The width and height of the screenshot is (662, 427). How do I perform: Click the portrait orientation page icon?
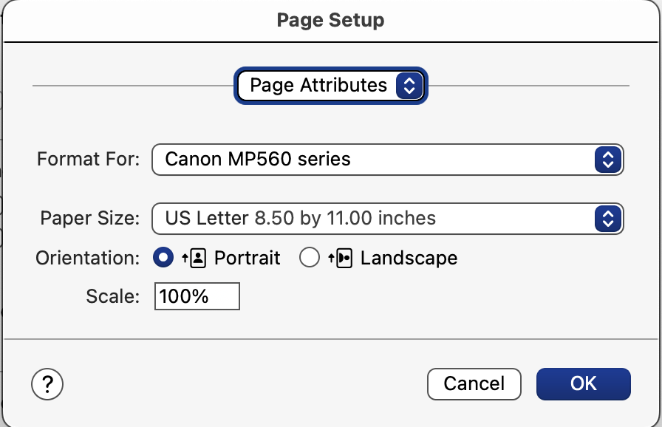194,258
